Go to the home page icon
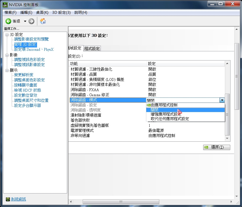The width and height of the screenshot is (242, 207). click(x=43, y=21)
